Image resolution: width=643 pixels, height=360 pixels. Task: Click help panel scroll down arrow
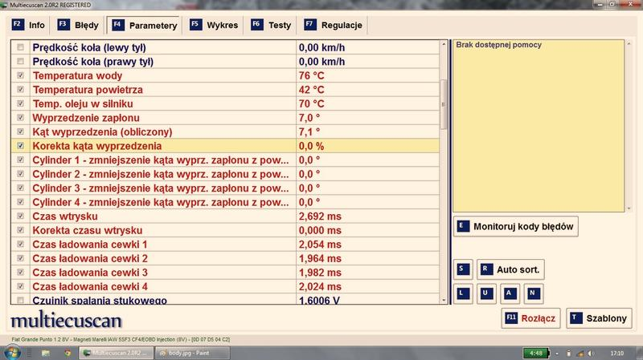coord(629,208)
